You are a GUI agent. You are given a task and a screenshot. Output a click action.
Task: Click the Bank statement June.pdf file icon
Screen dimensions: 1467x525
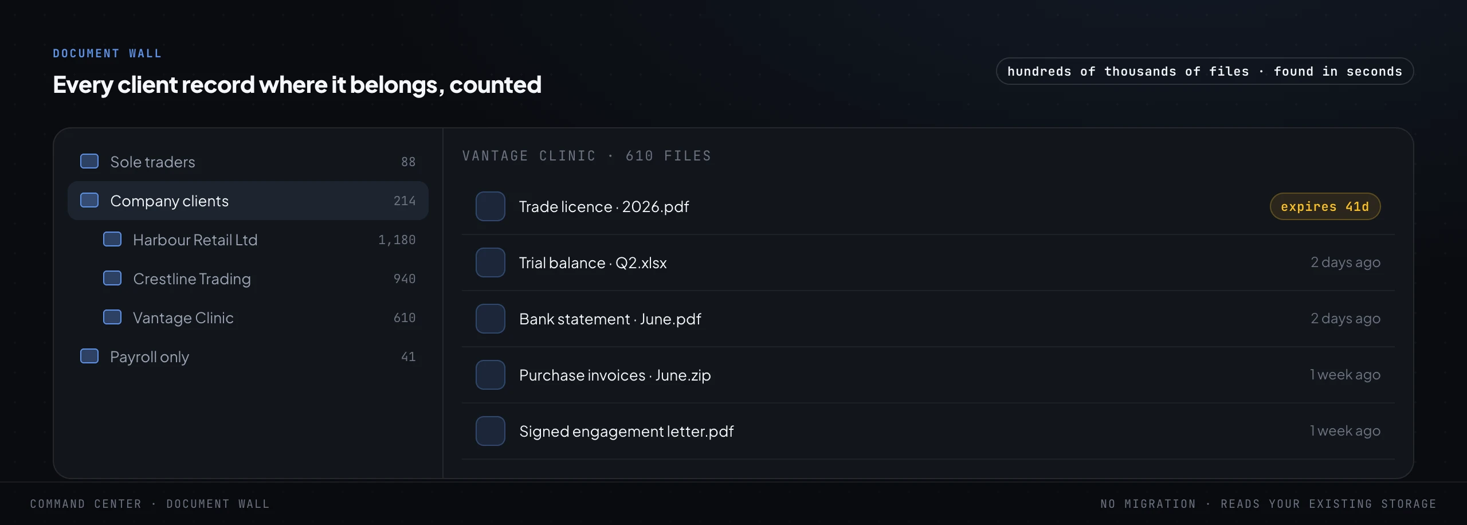(491, 319)
